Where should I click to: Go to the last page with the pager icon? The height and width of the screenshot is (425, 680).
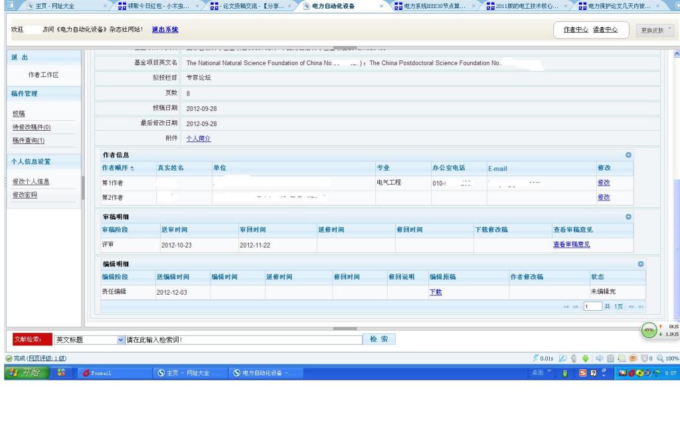[x=641, y=307]
